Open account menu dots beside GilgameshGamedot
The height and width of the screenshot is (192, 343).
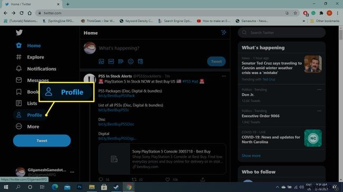pos(72,172)
